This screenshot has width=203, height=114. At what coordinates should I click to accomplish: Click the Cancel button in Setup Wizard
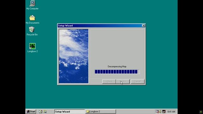pyautogui.click(x=137, y=82)
